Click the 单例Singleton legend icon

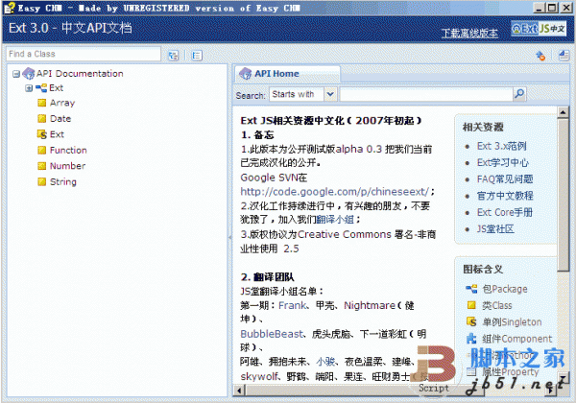coord(471,321)
